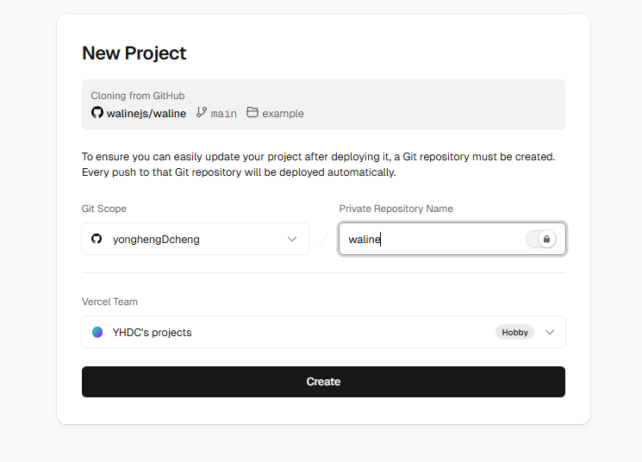Click the example directory label

coord(283,114)
